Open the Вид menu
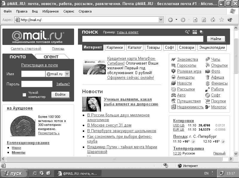239x178 pixels. click(35, 11)
